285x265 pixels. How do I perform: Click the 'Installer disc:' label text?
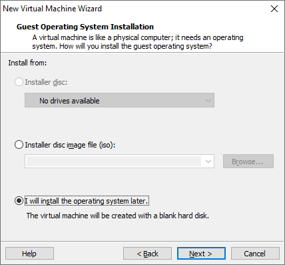click(x=46, y=82)
